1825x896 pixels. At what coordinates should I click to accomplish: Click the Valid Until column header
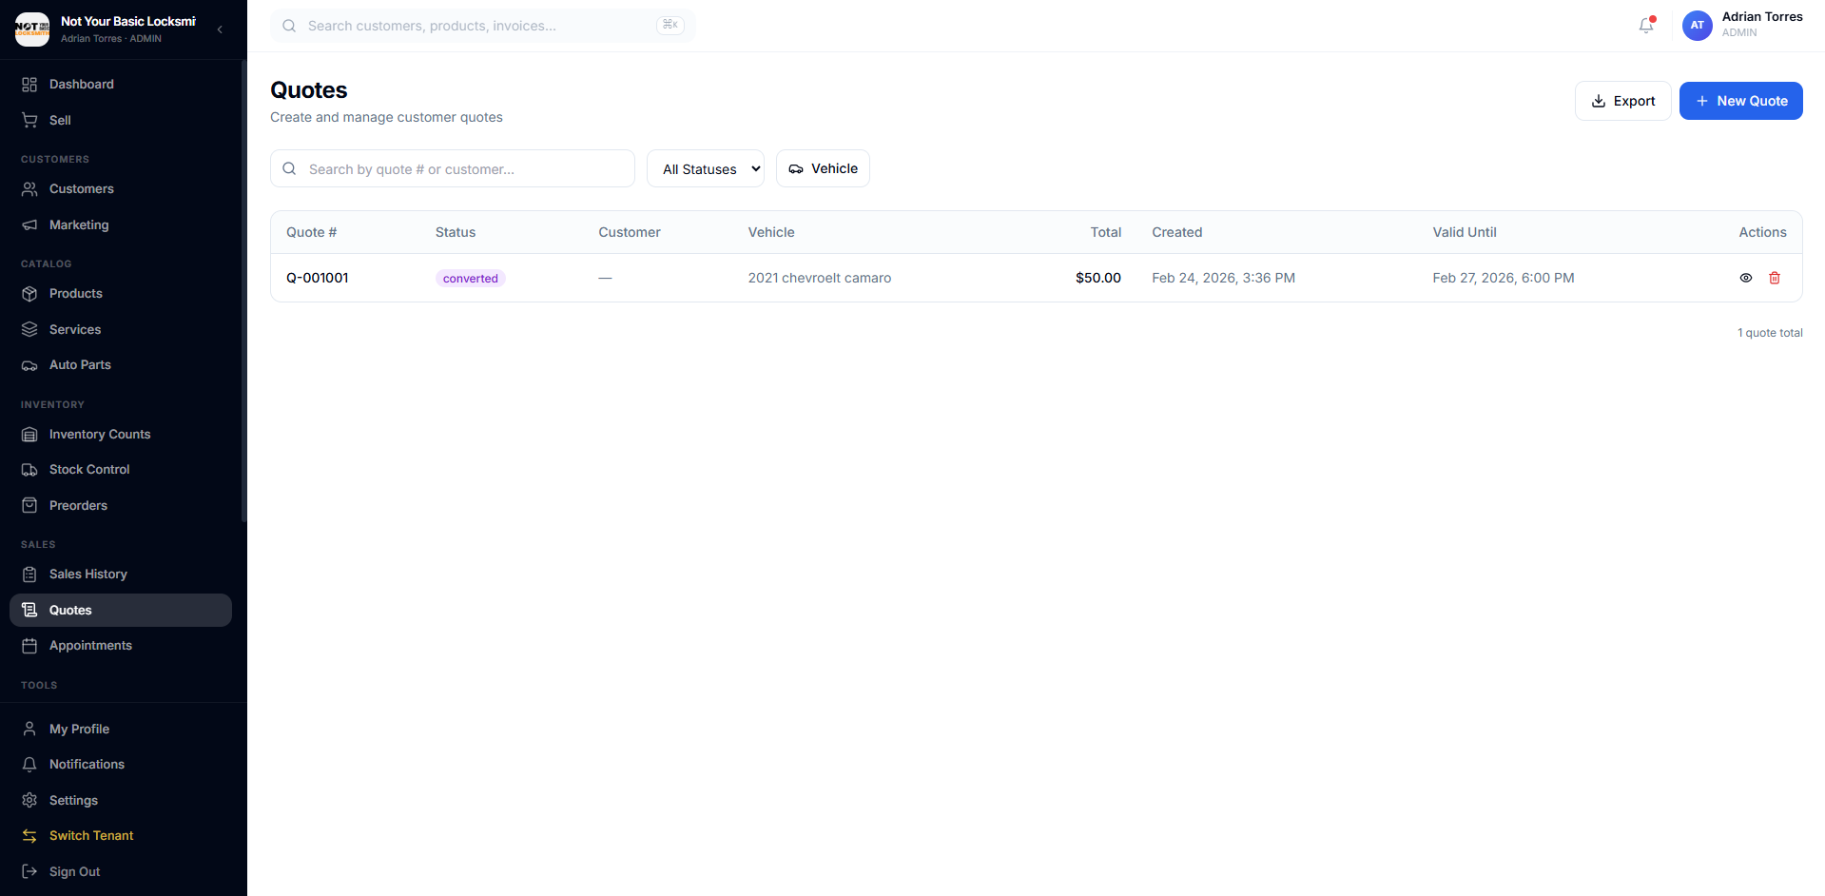coord(1465,232)
